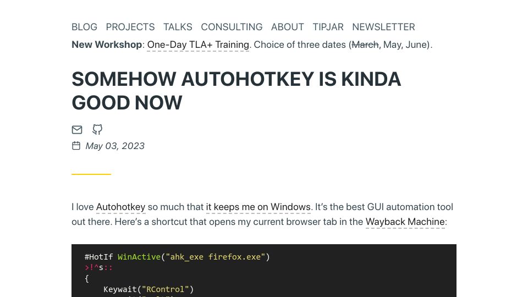The height and width of the screenshot is (297, 528).
Task: Open the One-Day TLA+ Training link
Action: pyautogui.click(x=198, y=45)
